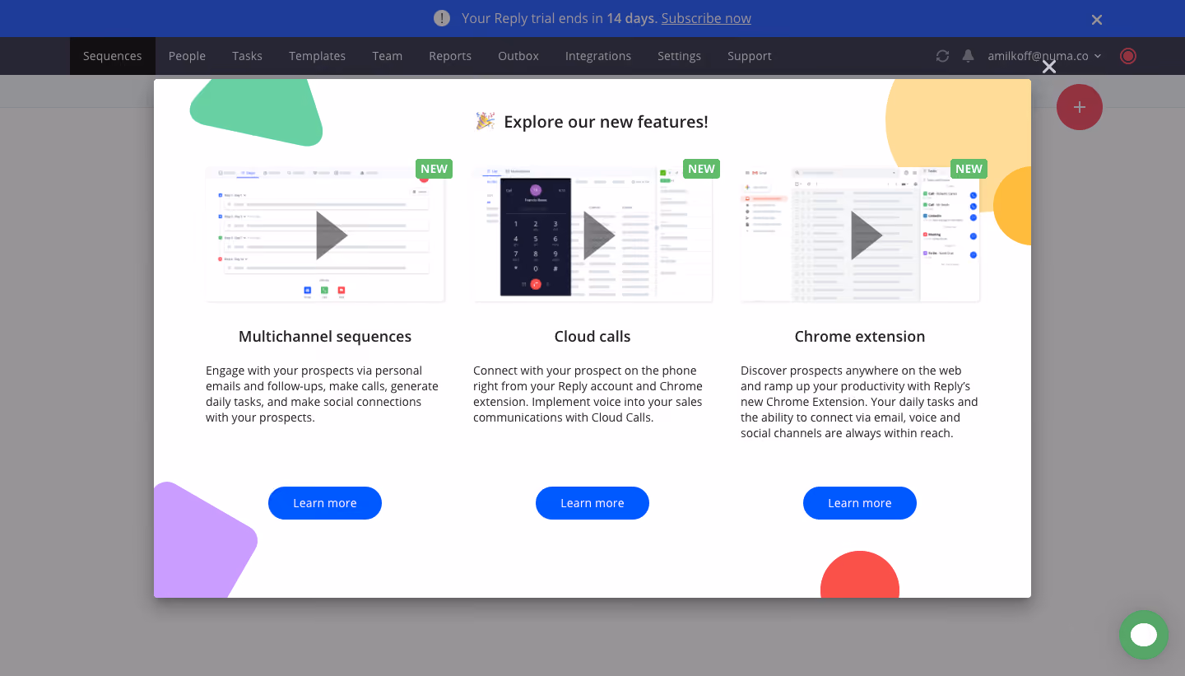The width and height of the screenshot is (1185, 676).
Task: Go to the Integrations tab
Action: [x=598, y=56]
